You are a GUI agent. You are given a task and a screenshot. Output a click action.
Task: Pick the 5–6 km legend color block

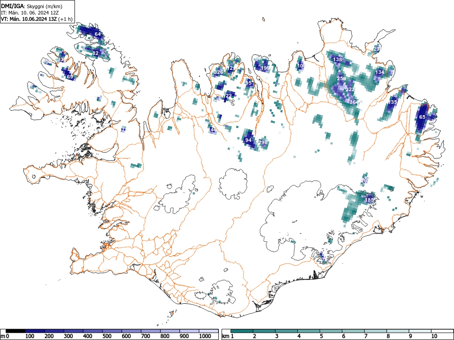pyautogui.click(x=331, y=331)
